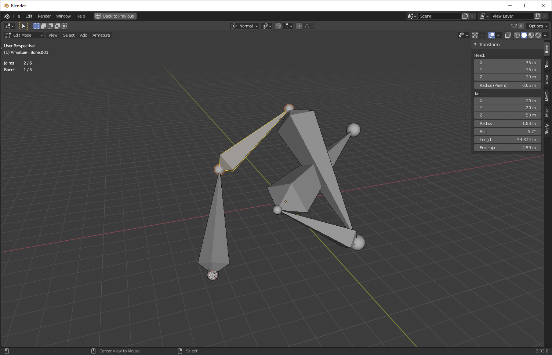Open object visibility and selectability dropdown
This screenshot has width=552, height=355.
coord(464,35)
